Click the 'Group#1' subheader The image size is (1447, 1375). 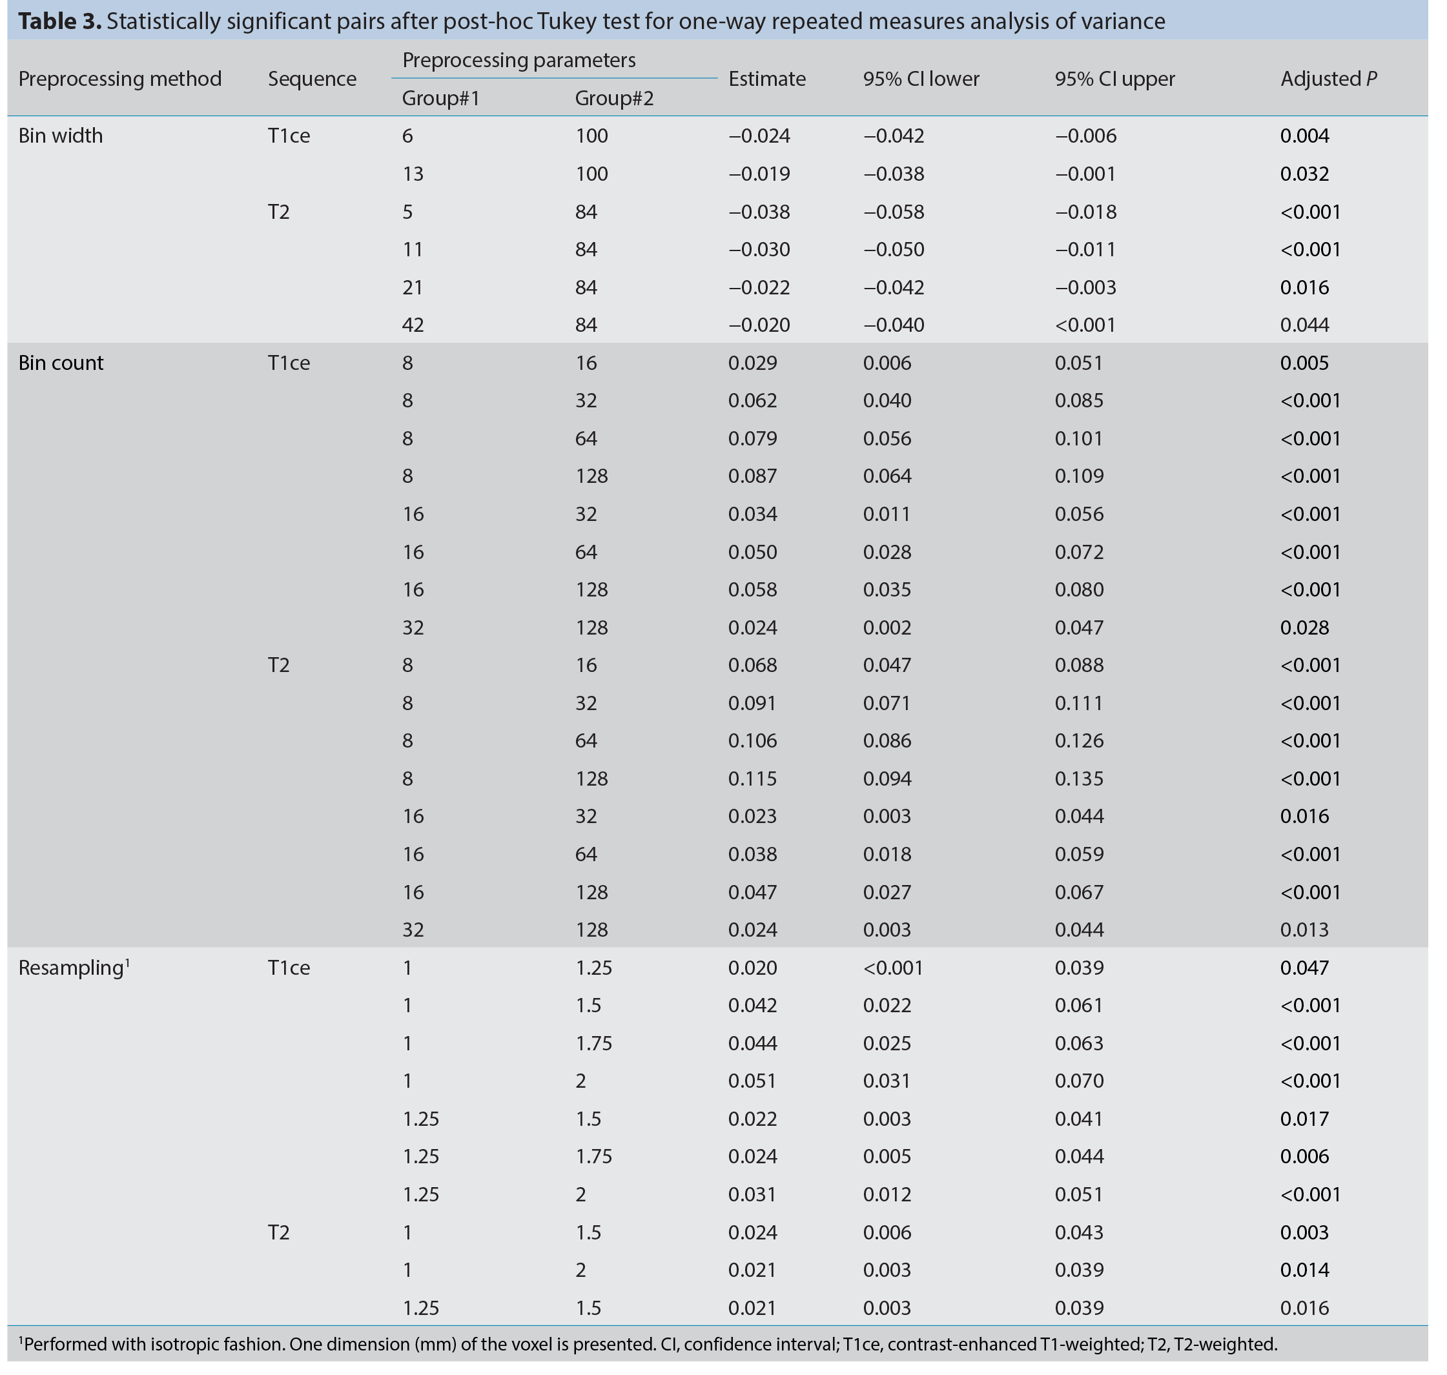click(440, 97)
